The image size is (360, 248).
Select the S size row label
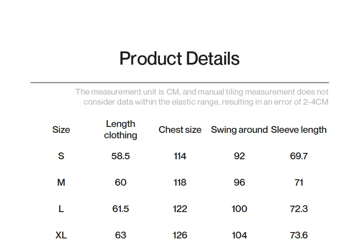coord(61,156)
